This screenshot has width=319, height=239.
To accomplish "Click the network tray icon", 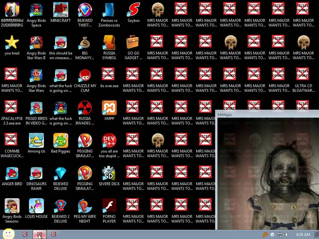I will (280, 235).
